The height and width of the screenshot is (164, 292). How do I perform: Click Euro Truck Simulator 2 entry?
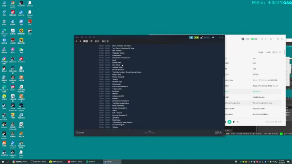[x=120, y=86]
